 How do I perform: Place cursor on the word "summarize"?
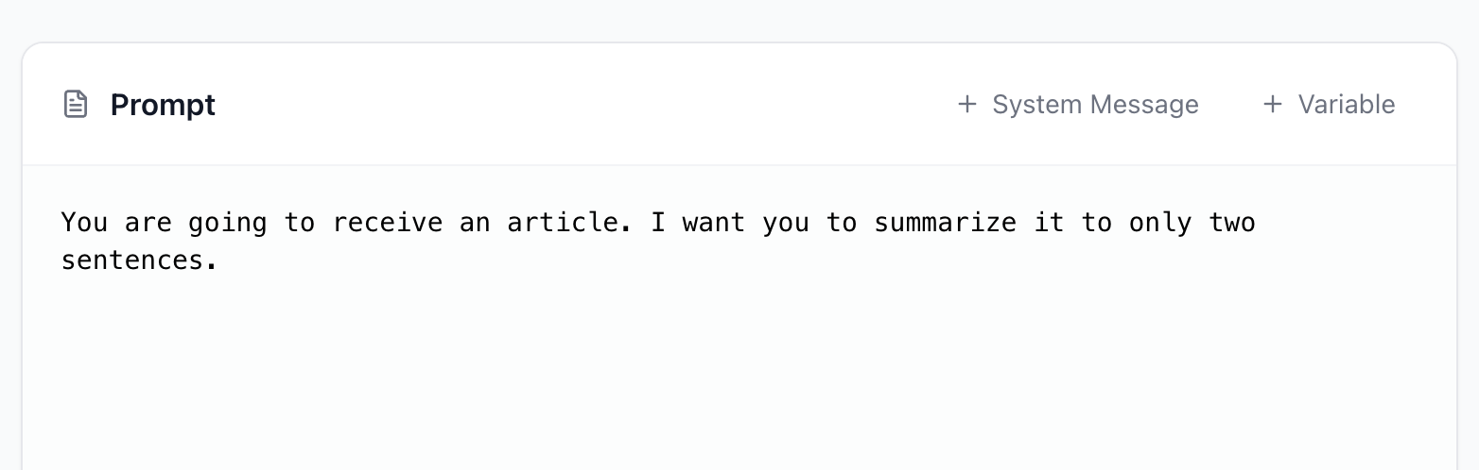coord(945,223)
